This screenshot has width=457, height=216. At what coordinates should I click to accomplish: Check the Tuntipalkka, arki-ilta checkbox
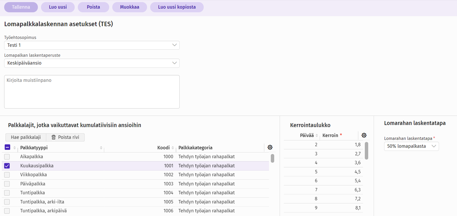[7, 202]
